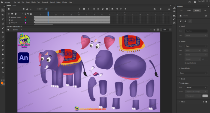Open the Window menu

tap(65, 2)
